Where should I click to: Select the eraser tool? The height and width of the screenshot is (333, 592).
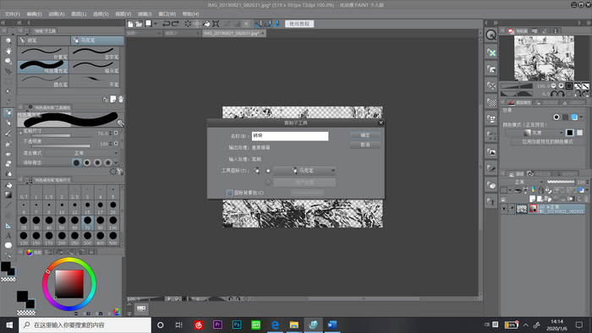(8, 154)
